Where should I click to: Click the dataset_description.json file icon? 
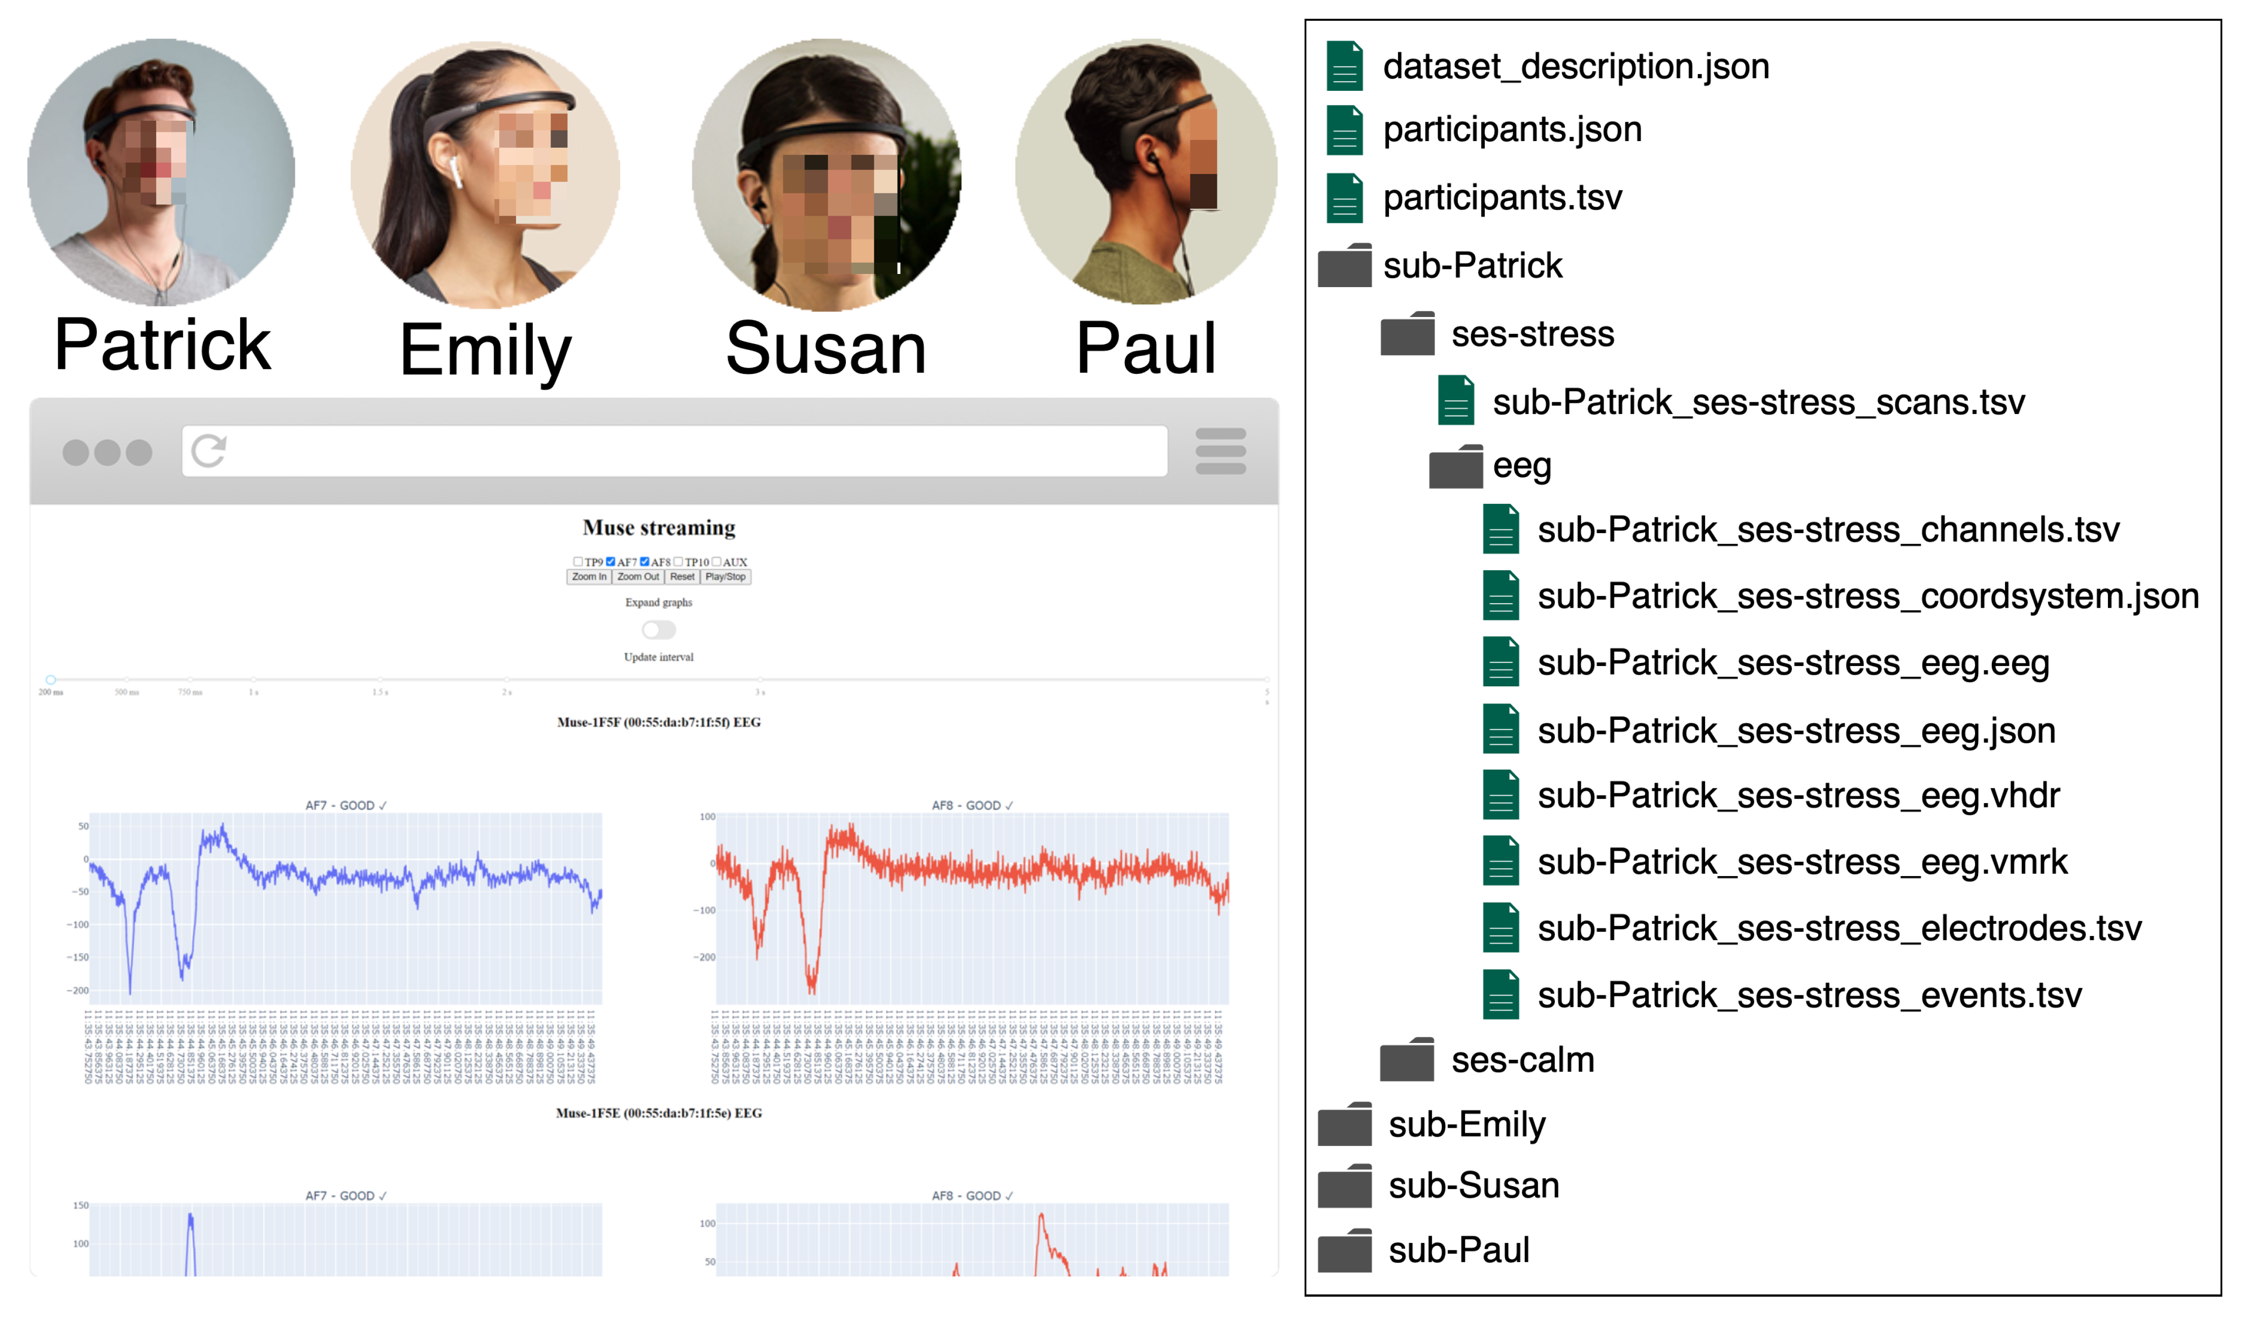(x=1344, y=66)
